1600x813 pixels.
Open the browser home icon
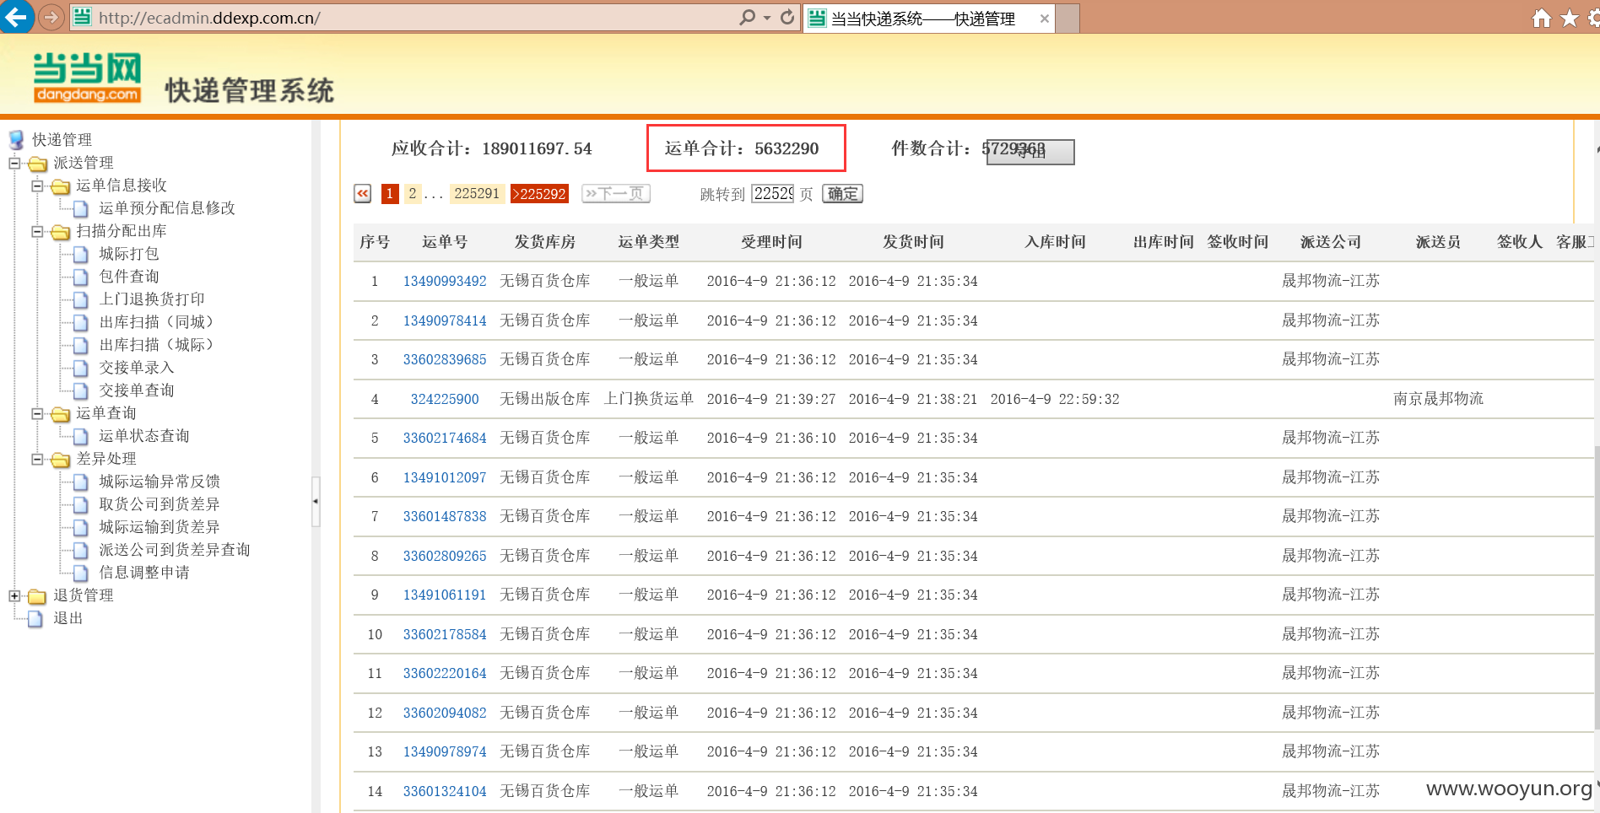tap(1541, 18)
